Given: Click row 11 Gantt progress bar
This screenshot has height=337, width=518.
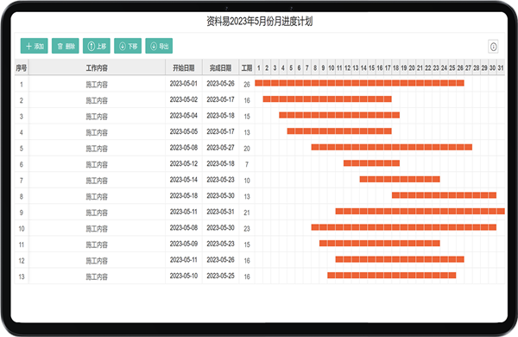Looking at the screenshot, I should click(380, 243).
